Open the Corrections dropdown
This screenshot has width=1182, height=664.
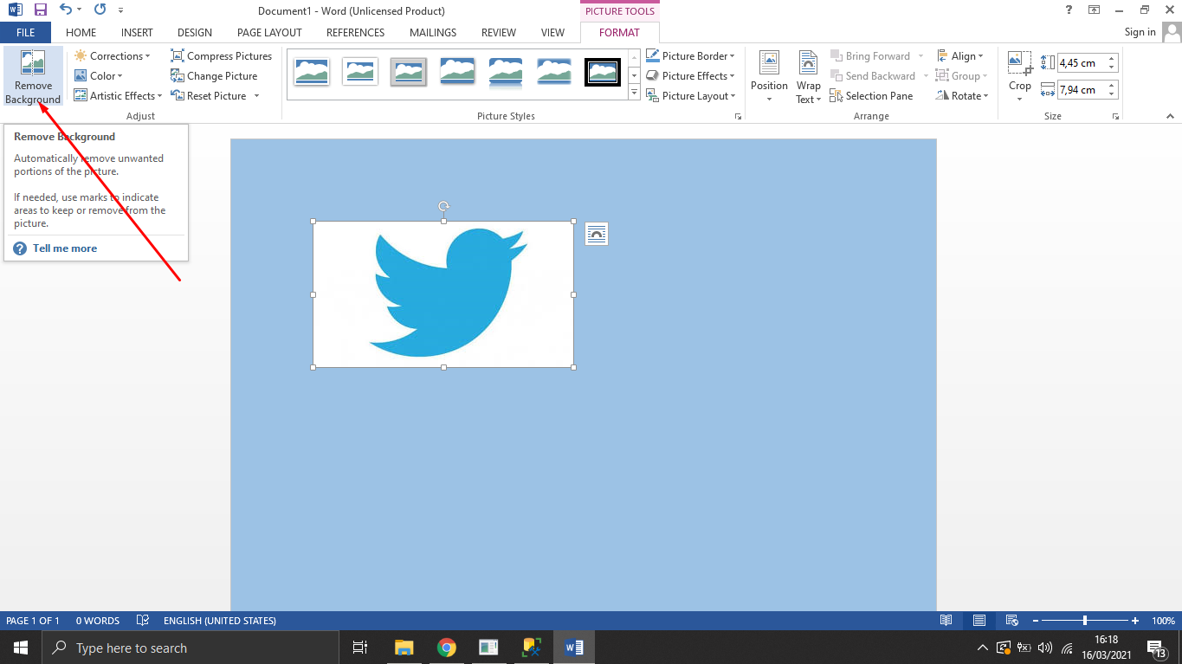coord(112,56)
